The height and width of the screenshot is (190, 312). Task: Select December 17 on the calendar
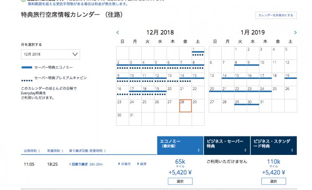tap(135, 93)
